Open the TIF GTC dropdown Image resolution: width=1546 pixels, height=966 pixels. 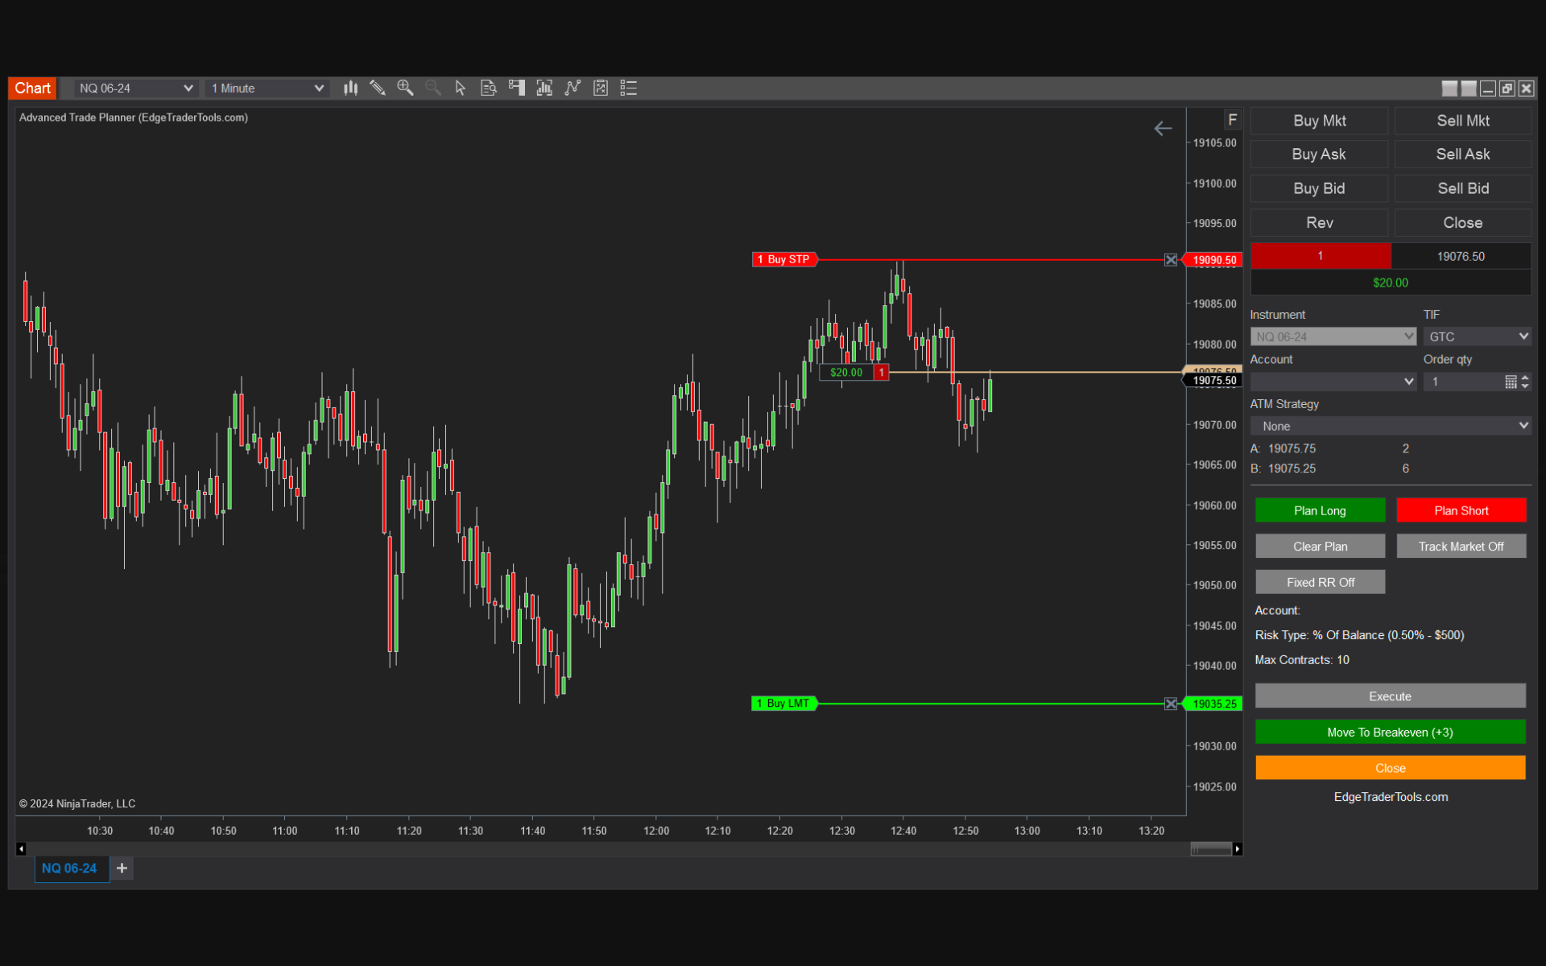pyautogui.click(x=1477, y=336)
